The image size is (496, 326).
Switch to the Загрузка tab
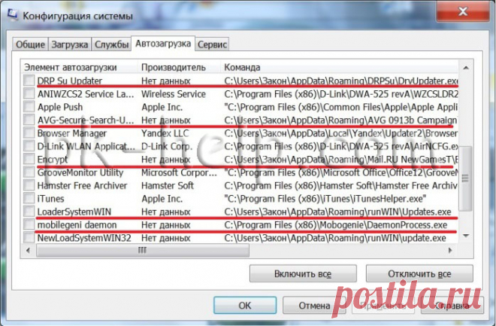coord(70,44)
